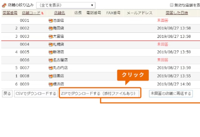Image resolution: width=200 pixels, height=137 pixels.
Task: Download ZIP with attached files
Action: pos(100,93)
